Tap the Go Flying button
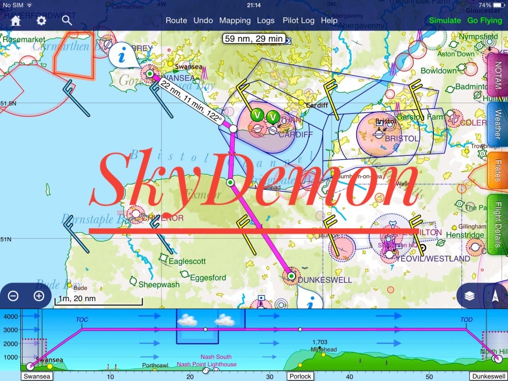The height and width of the screenshot is (381, 508). pos(485,20)
